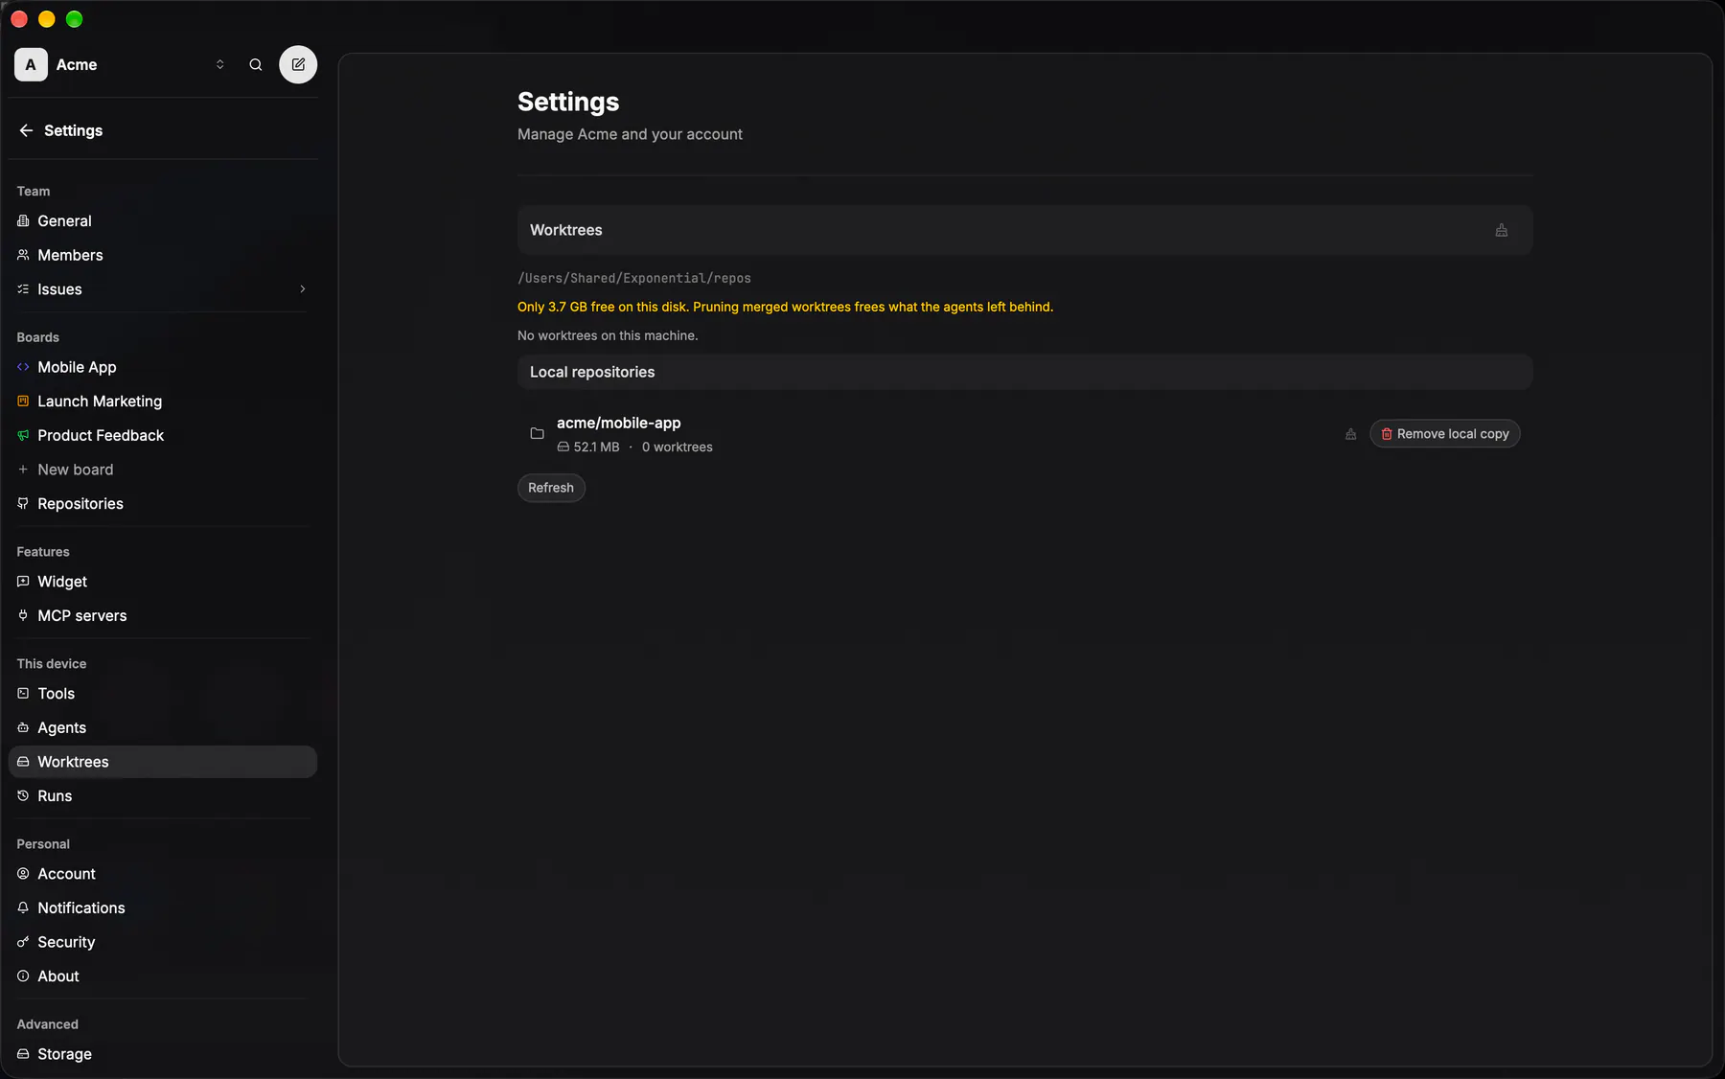Click the prune broom icon in Worktrees header
Screen dimensions: 1725x1079
coord(1502,230)
